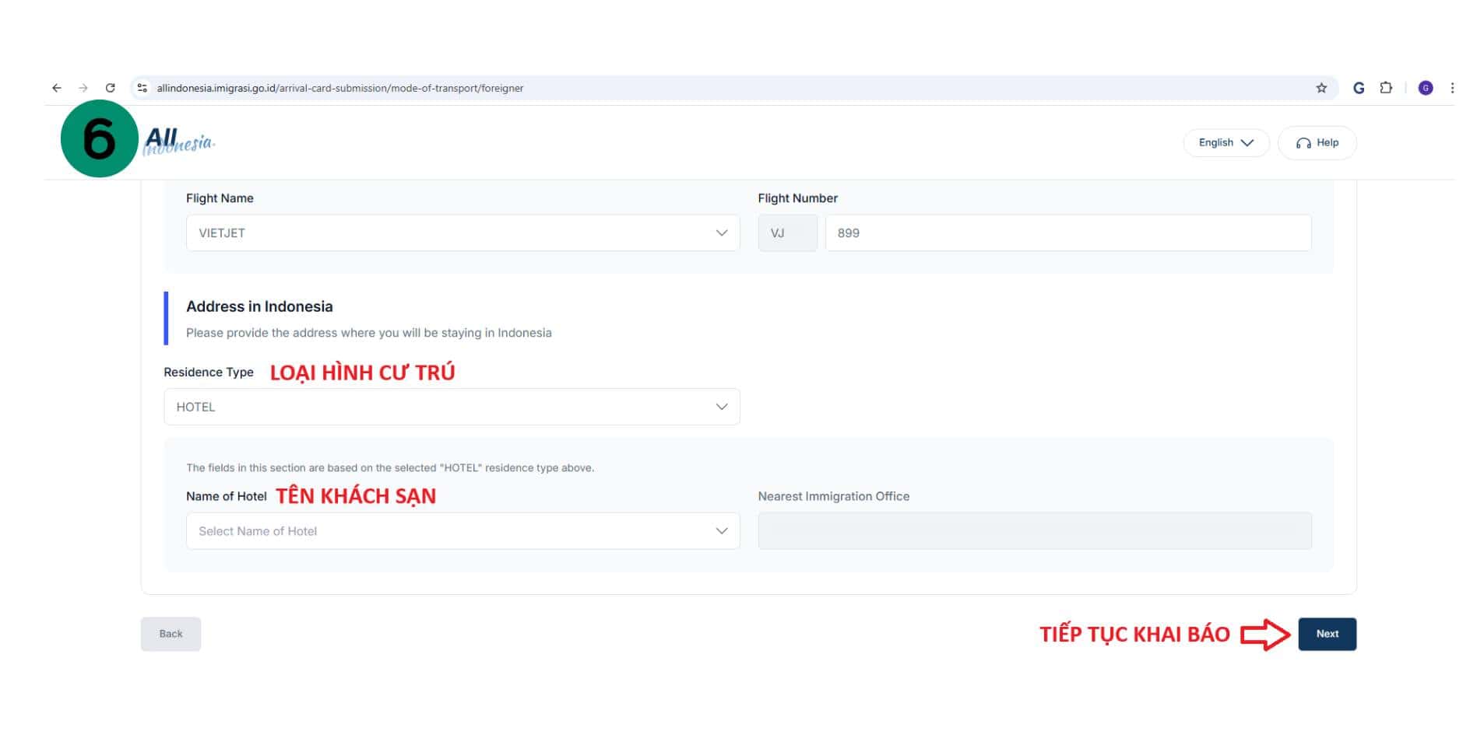Click the Help button with headset
Image resolution: width=1477 pixels, height=745 pixels.
pyautogui.click(x=1317, y=143)
